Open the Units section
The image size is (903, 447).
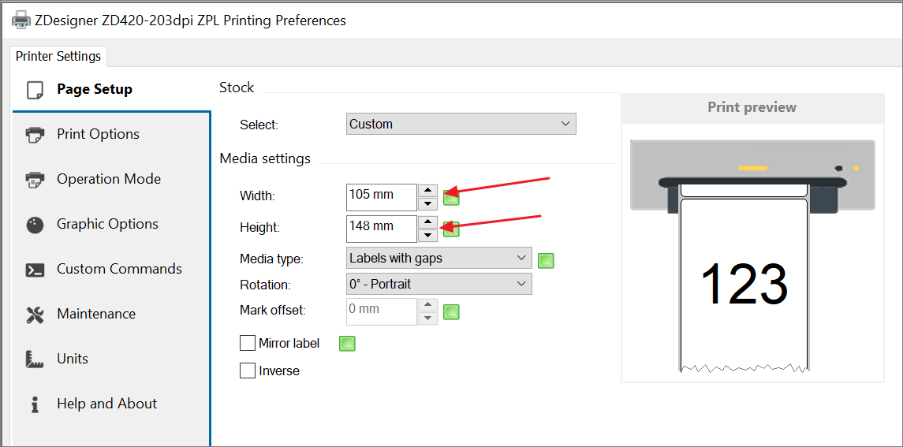[x=111, y=359]
